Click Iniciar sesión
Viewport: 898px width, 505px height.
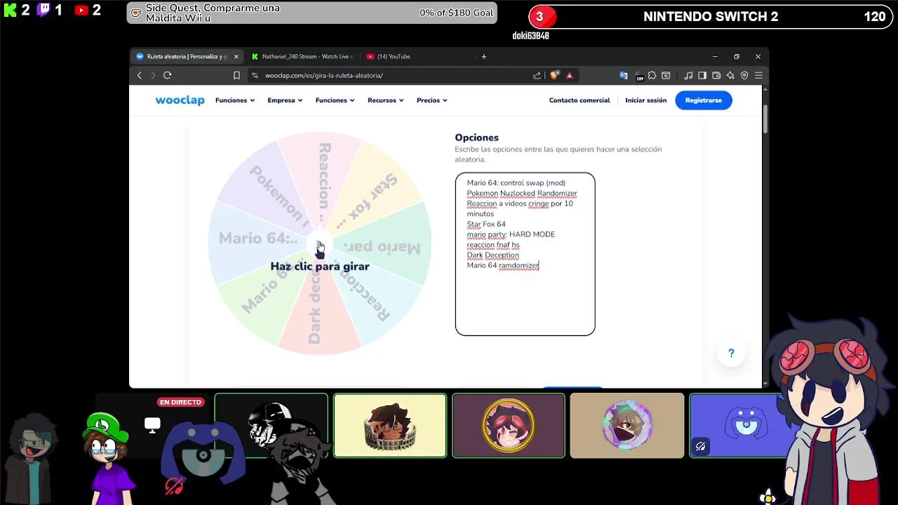(645, 100)
